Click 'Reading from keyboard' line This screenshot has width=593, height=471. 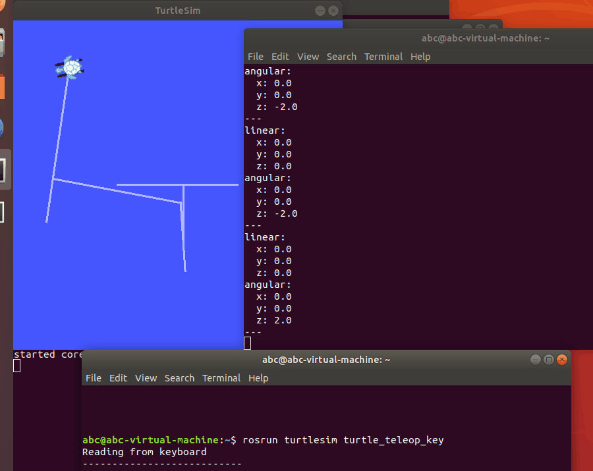coord(144,452)
